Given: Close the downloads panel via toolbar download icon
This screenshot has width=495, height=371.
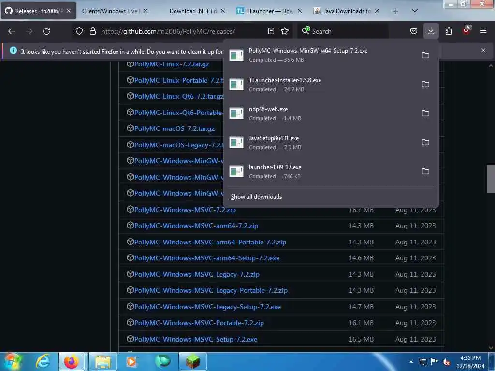Looking at the screenshot, I should tap(431, 31).
